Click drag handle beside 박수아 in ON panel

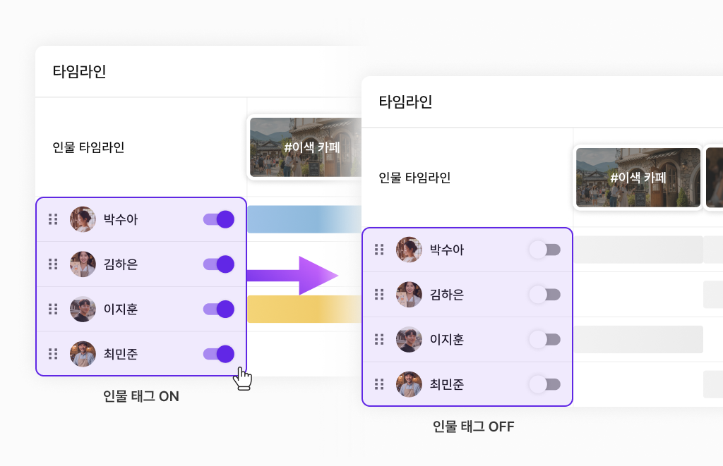(53, 219)
